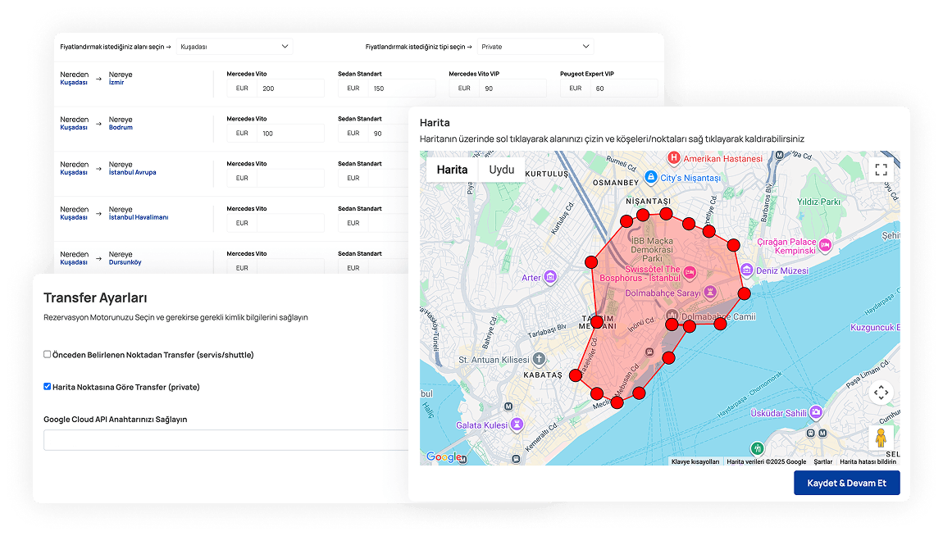
Task: Click Sedan Standart price field for İzmir
Action: pos(401,89)
